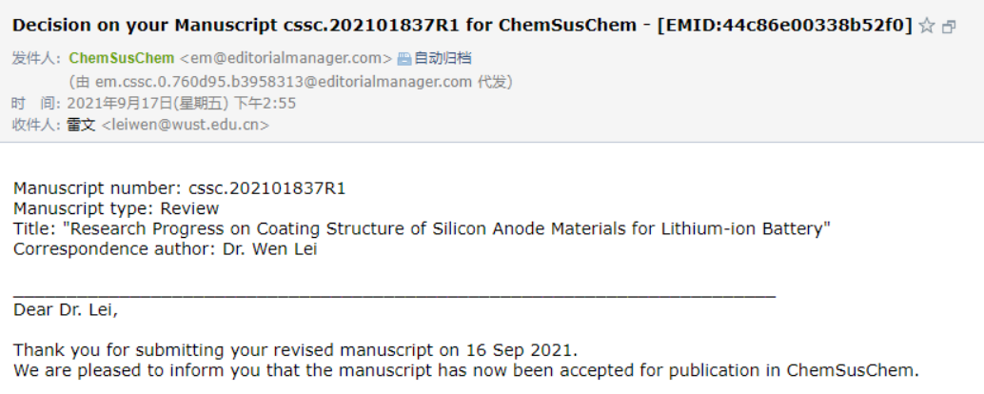Click the email subject line with EMID
Viewport: 984px width, 394px height.
click(x=462, y=25)
